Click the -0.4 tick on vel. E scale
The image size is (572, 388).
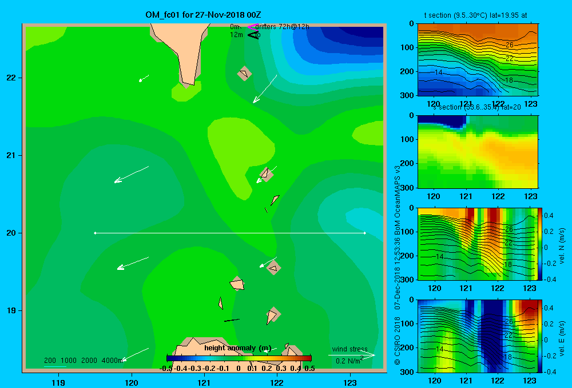point(550,371)
